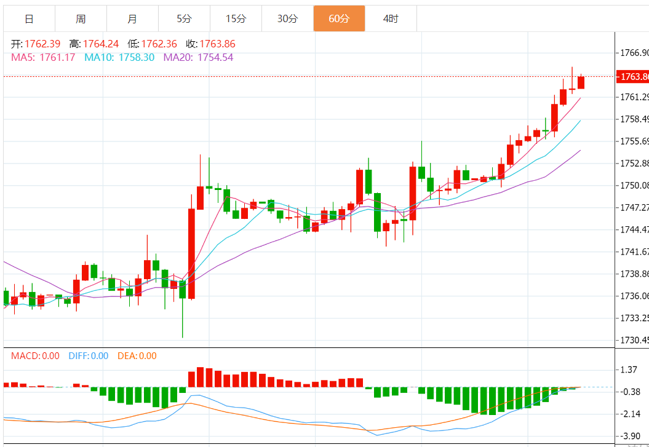Click the 1755.69 price axis label
649x447 pixels.
point(634,141)
